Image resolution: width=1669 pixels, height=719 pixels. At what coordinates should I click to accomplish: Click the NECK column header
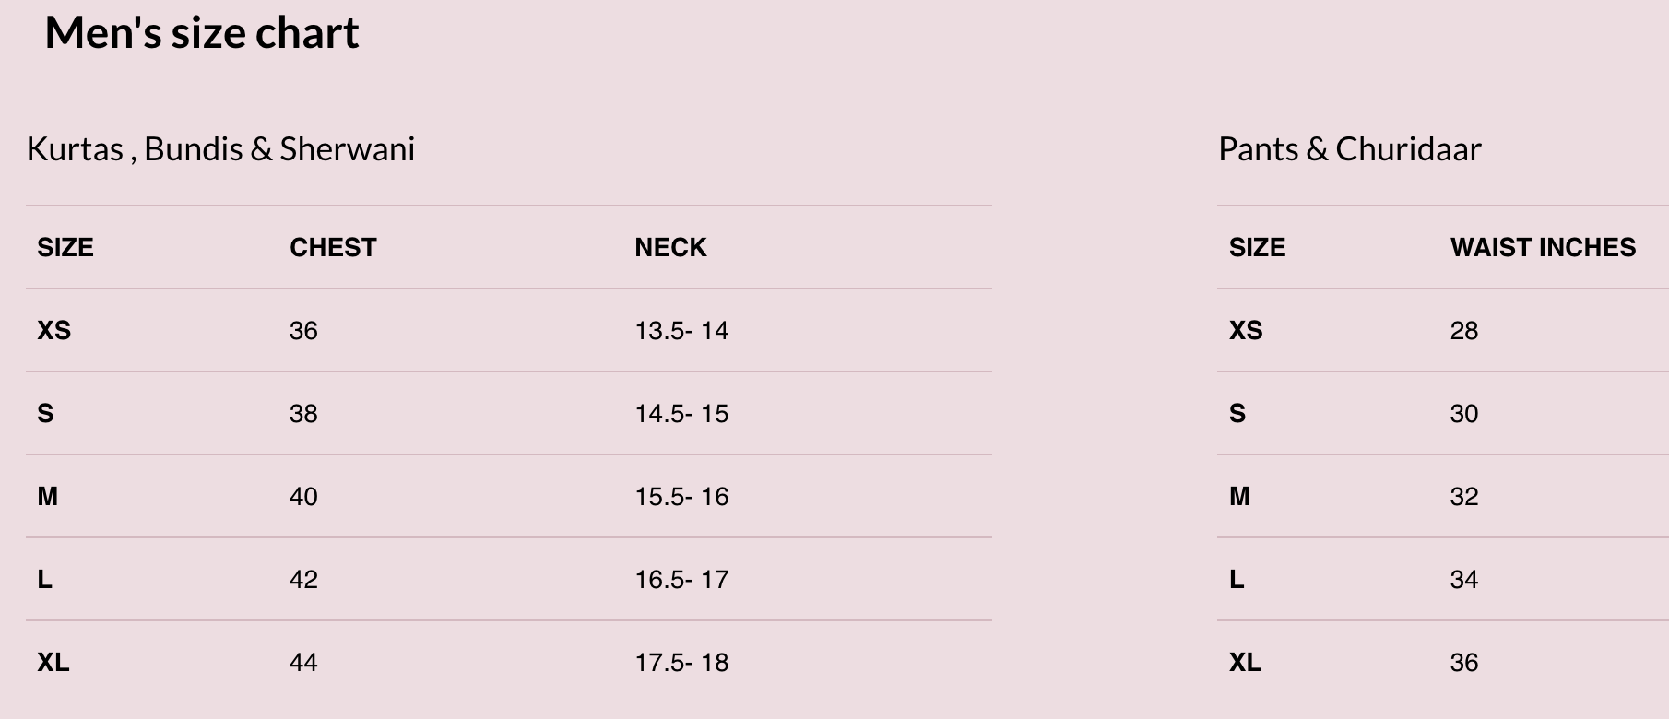point(670,247)
